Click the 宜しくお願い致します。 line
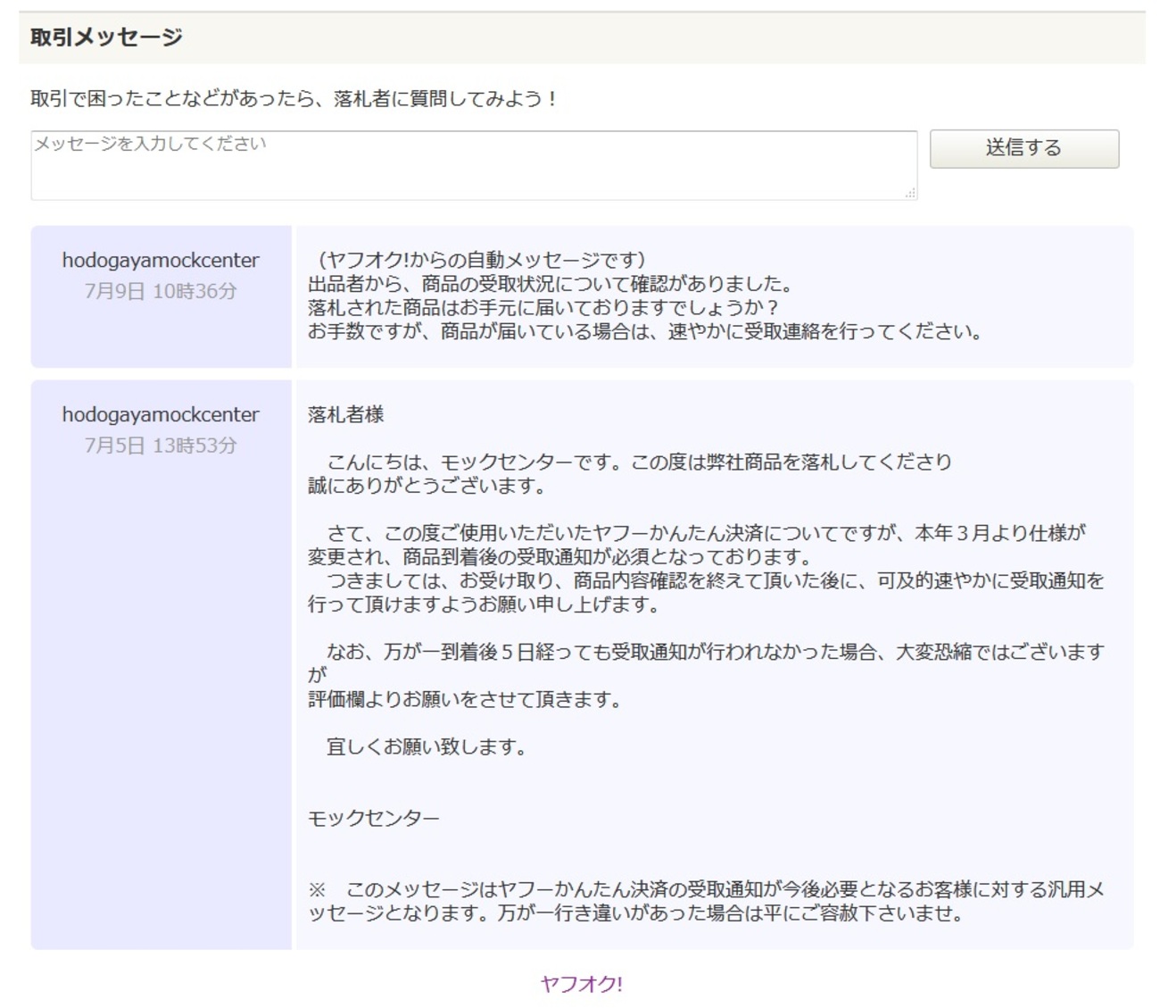Screen dimensions: 1160x1008 (427, 746)
